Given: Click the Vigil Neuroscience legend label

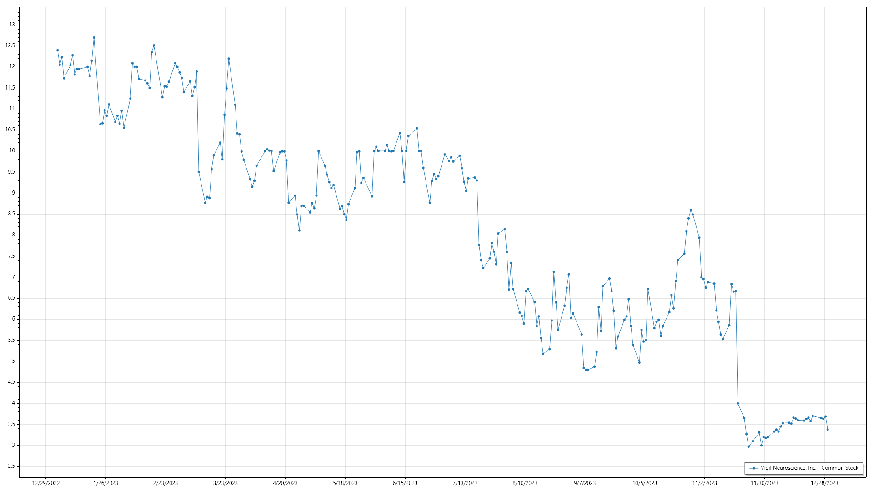Looking at the screenshot, I should click(x=809, y=468).
